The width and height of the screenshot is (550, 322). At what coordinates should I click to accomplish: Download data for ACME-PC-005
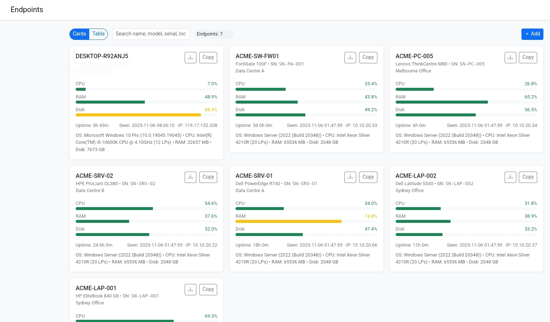[x=511, y=57]
